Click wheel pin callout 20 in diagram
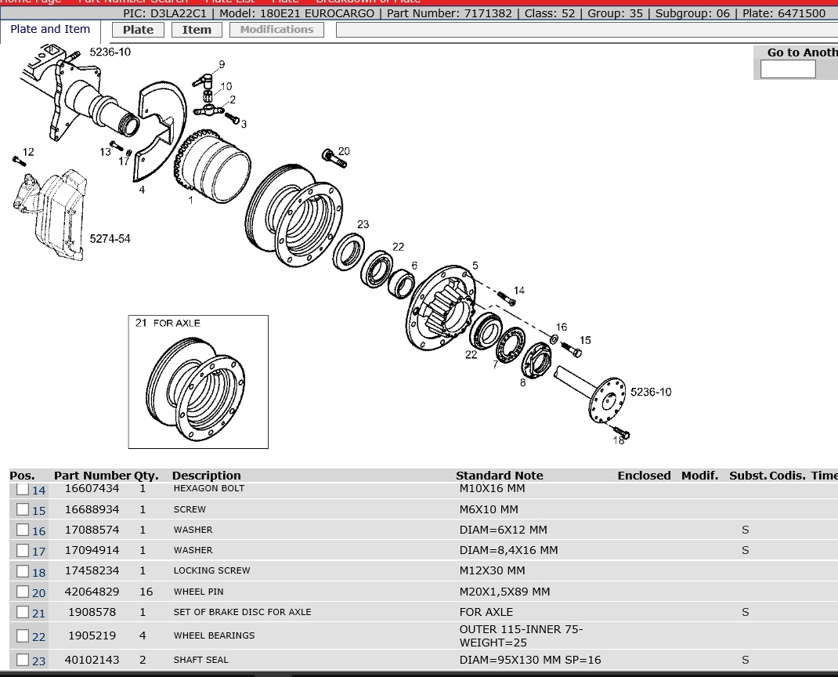Viewport: 838px width, 677px height. pyautogui.click(x=344, y=151)
